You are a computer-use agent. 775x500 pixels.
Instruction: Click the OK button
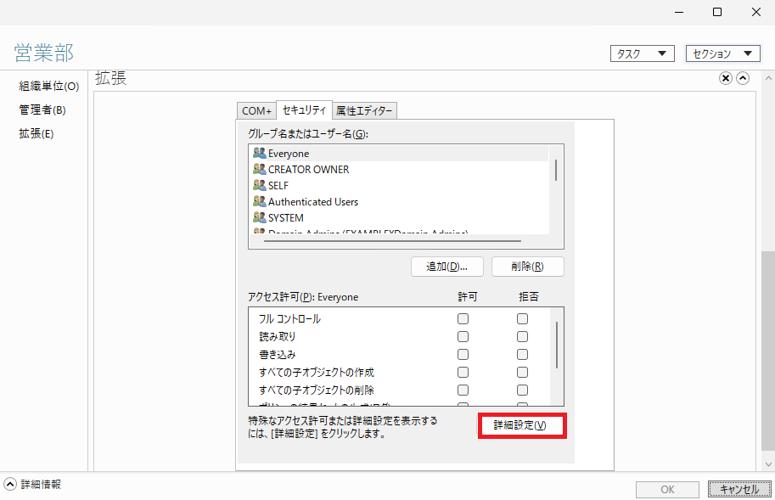tap(667, 489)
